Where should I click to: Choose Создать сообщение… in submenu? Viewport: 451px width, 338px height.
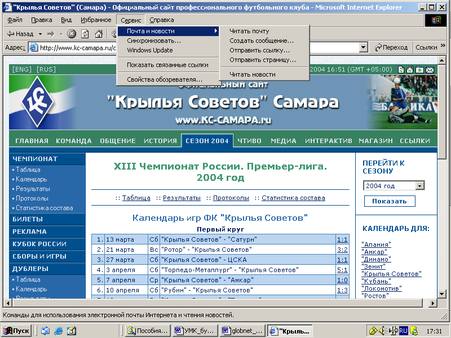pyautogui.click(x=264, y=41)
